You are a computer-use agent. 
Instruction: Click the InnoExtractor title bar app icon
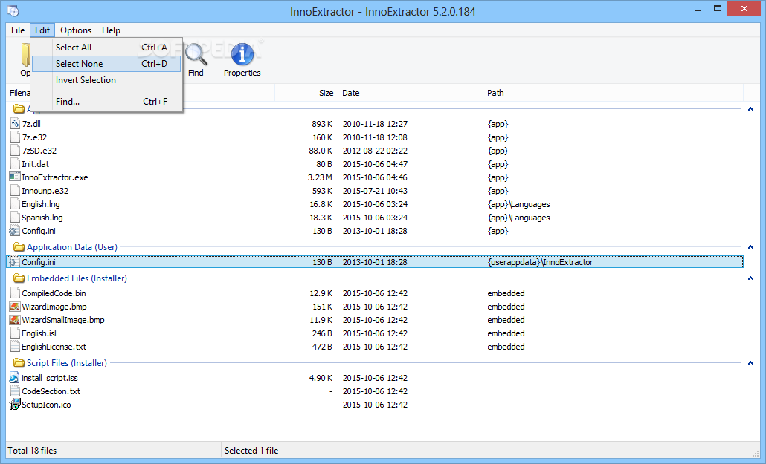pyautogui.click(x=13, y=10)
